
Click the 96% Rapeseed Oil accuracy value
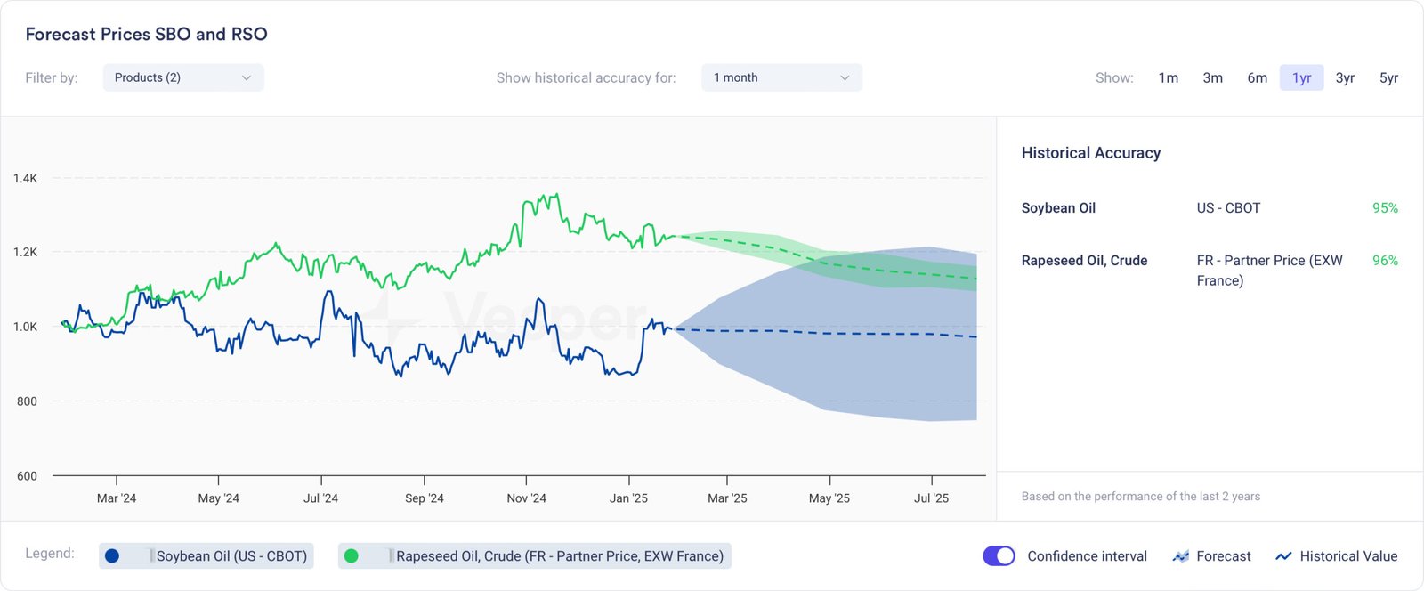[1385, 261]
